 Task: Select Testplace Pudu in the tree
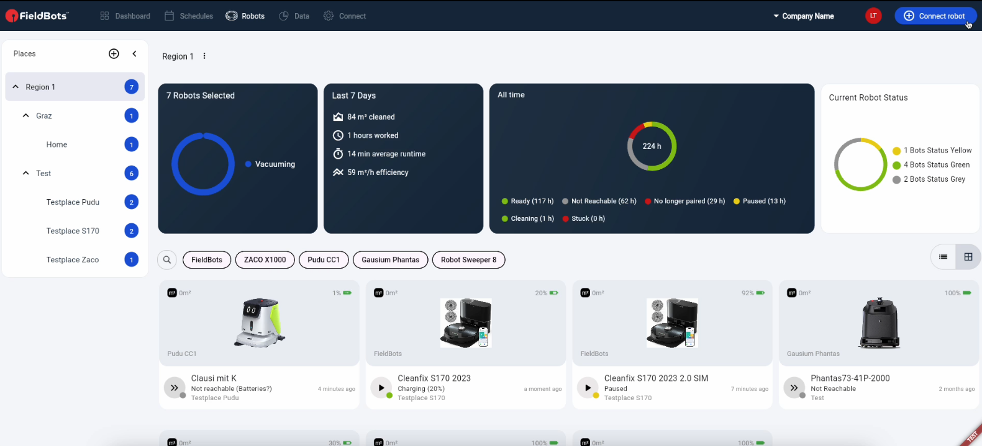pos(73,202)
